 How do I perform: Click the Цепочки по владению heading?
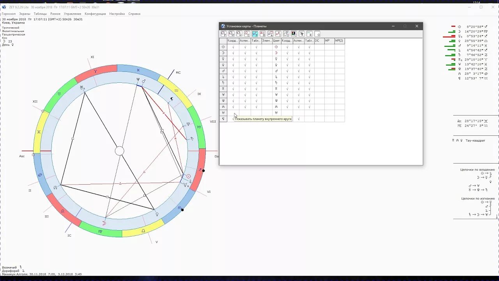tap(478, 170)
